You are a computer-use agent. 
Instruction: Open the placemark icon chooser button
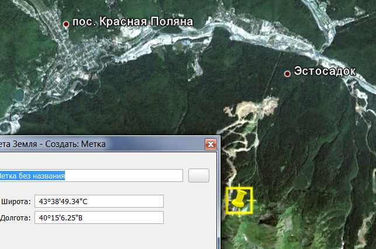198,176
